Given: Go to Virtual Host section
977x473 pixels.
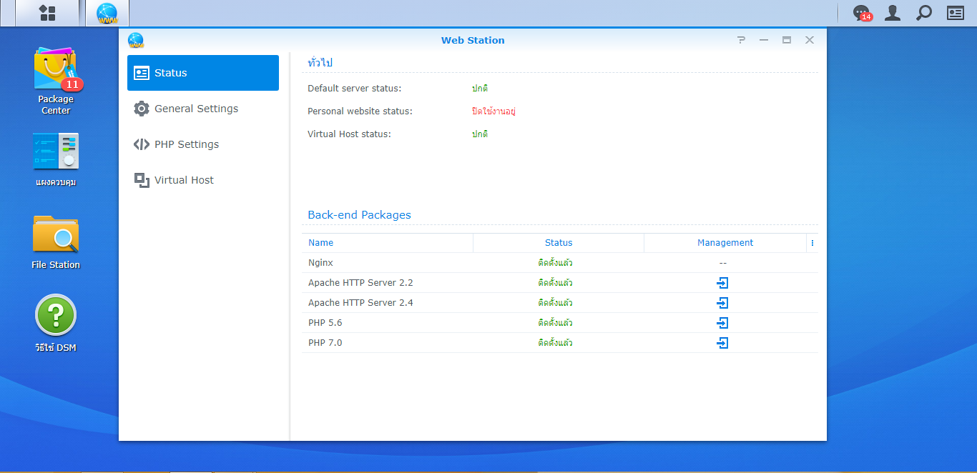Looking at the screenshot, I should click(x=203, y=180).
